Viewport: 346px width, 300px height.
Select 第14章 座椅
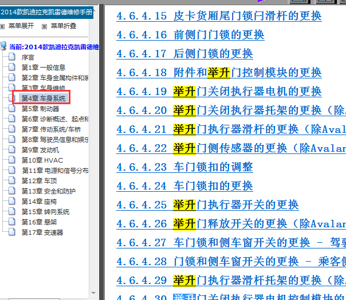tap(40, 202)
